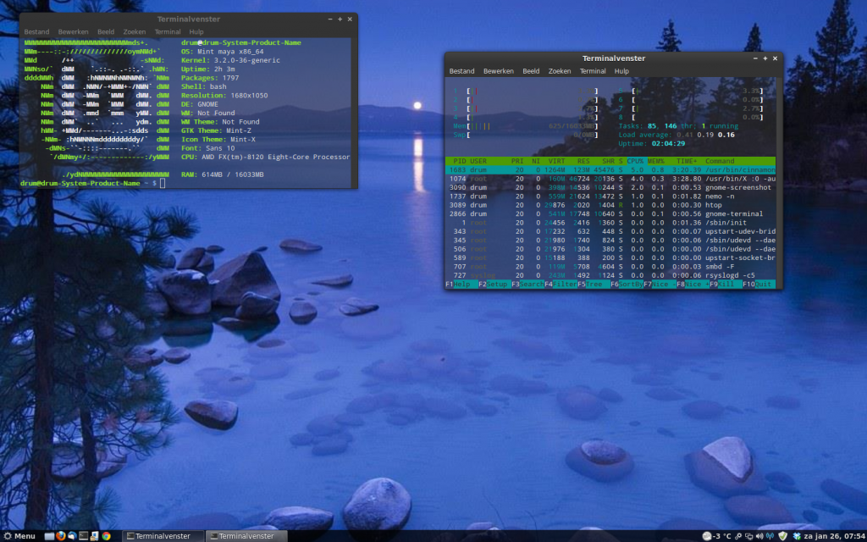Click the terminal launcher icon in the panel
867x542 pixels.
(x=83, y=536)
